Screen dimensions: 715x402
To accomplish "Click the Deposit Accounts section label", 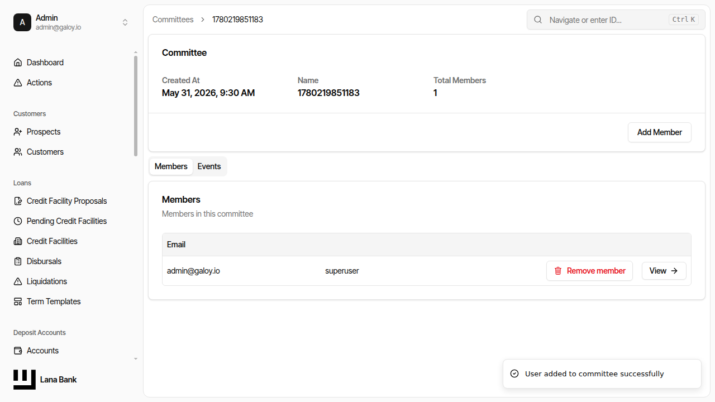I will (40, 333).
